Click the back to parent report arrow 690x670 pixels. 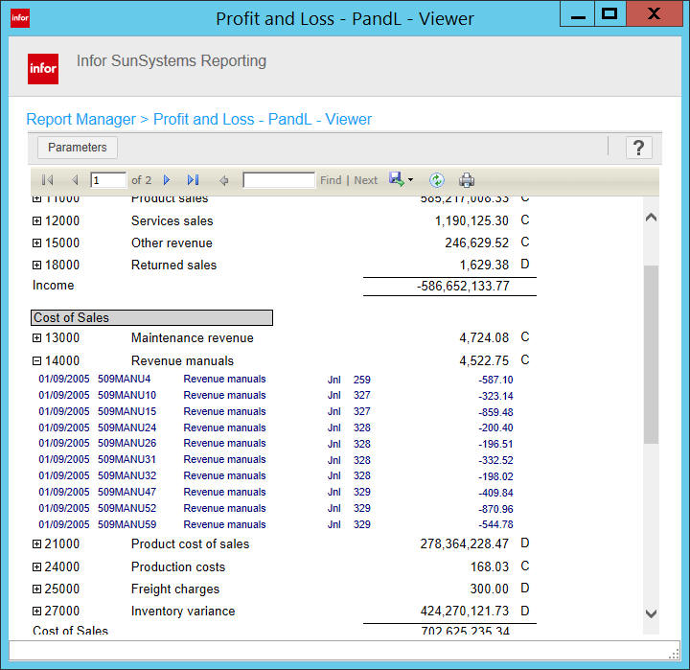(x=223, y=180)
